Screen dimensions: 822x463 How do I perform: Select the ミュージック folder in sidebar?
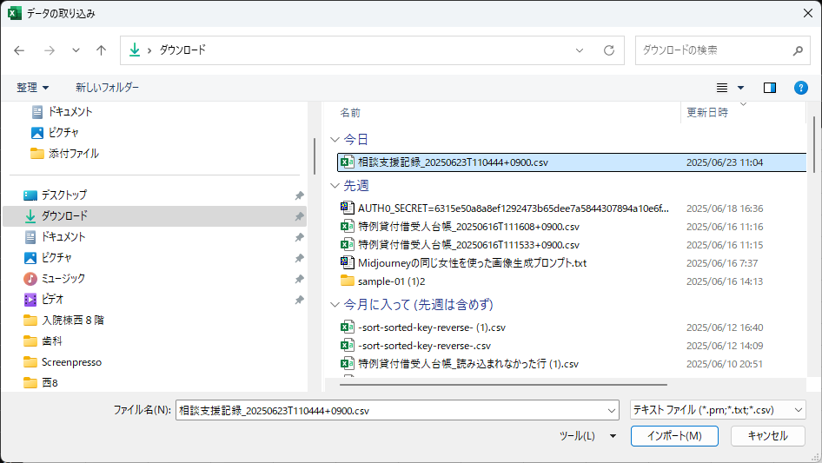point(64,279)
